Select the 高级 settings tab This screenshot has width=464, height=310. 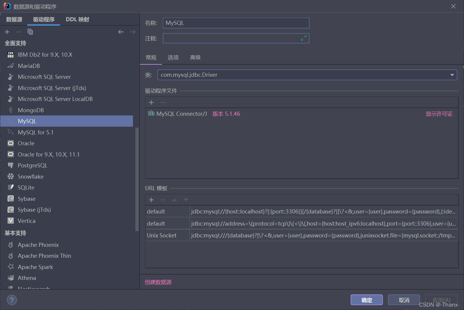coord(195,58)
